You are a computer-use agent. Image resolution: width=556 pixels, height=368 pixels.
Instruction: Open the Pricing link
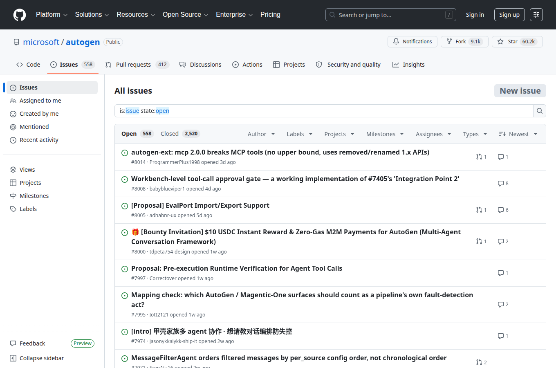(270, 15)
